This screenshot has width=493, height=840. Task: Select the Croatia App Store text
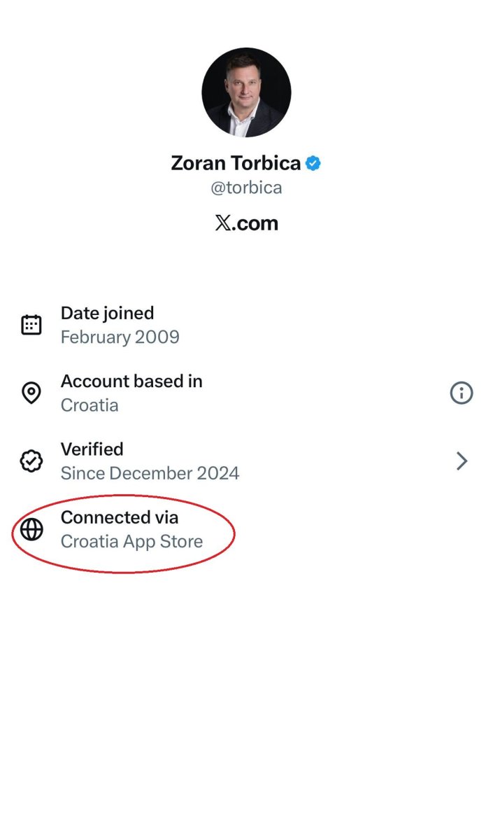[x=131, y=541]
